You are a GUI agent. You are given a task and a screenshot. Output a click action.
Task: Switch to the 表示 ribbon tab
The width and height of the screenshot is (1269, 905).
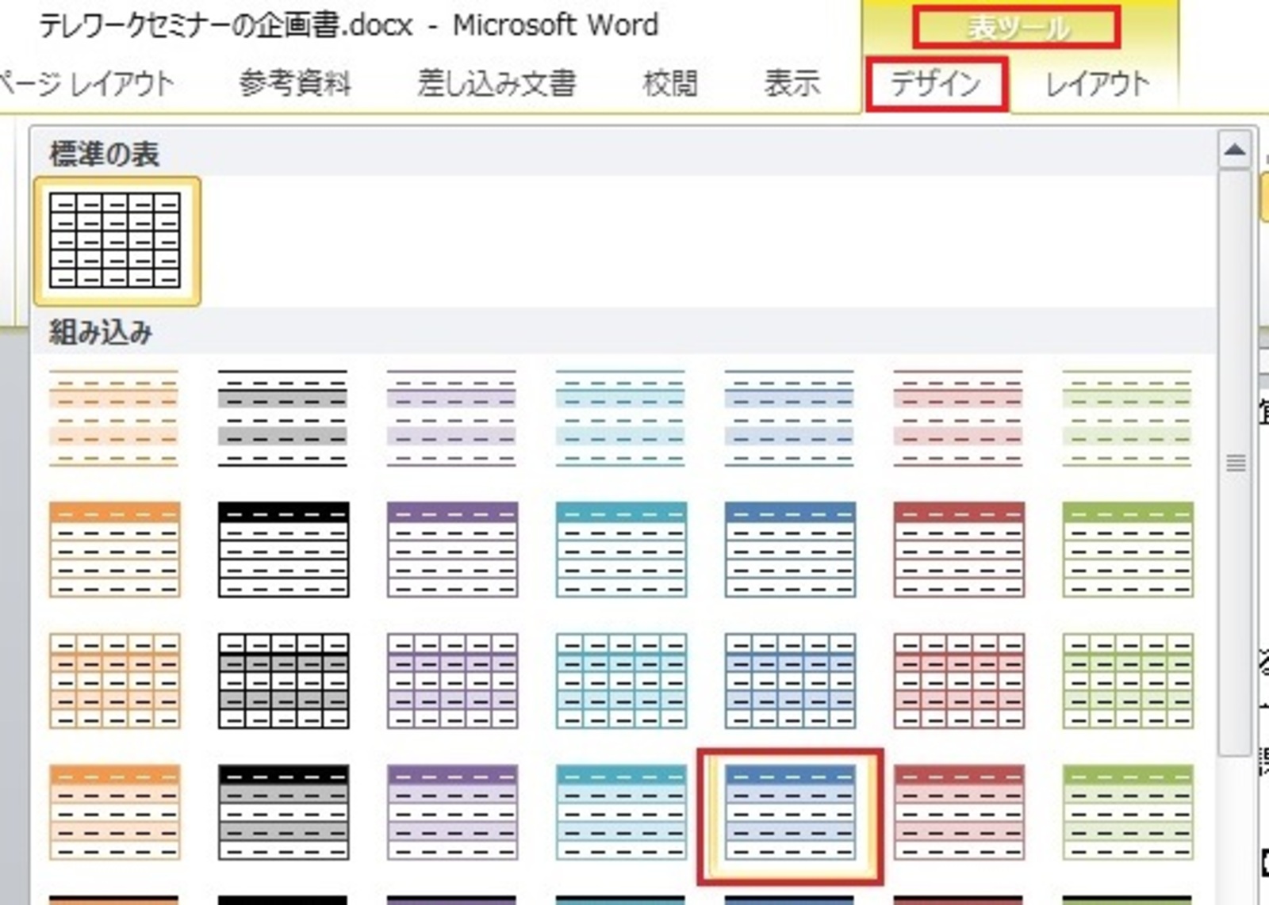[x=792, y=83]
